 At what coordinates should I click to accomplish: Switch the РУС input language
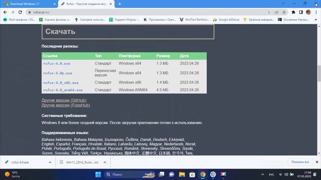(x=271, y=174)
